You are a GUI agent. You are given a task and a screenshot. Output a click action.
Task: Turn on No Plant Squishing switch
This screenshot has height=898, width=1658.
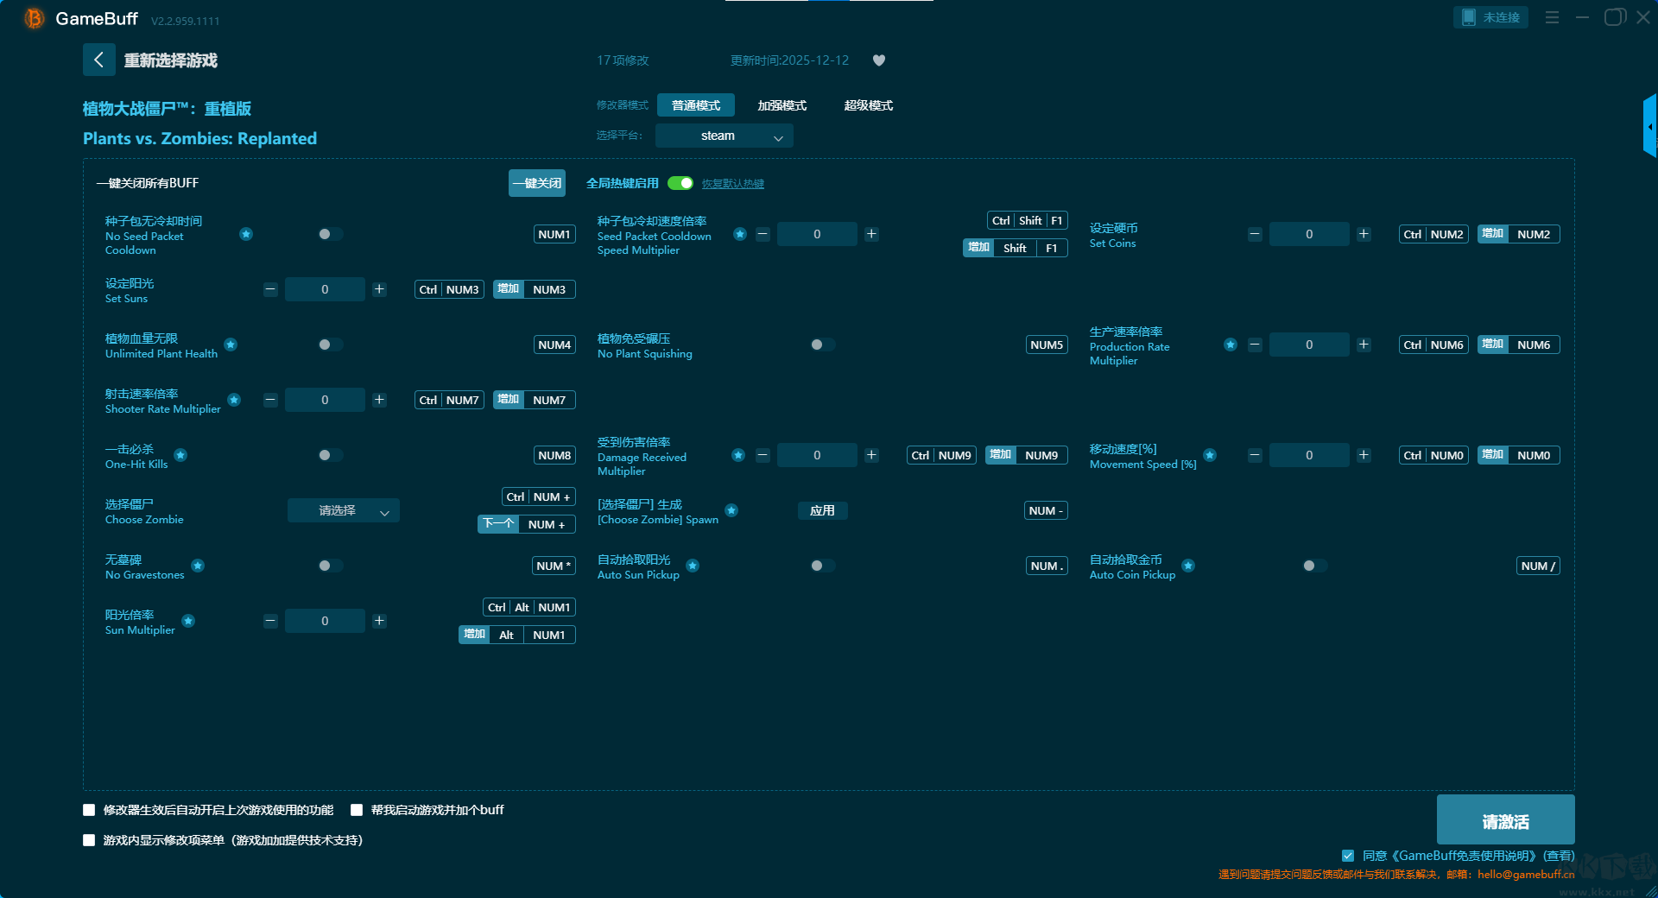pyautogui.click(x=822, y=345)
